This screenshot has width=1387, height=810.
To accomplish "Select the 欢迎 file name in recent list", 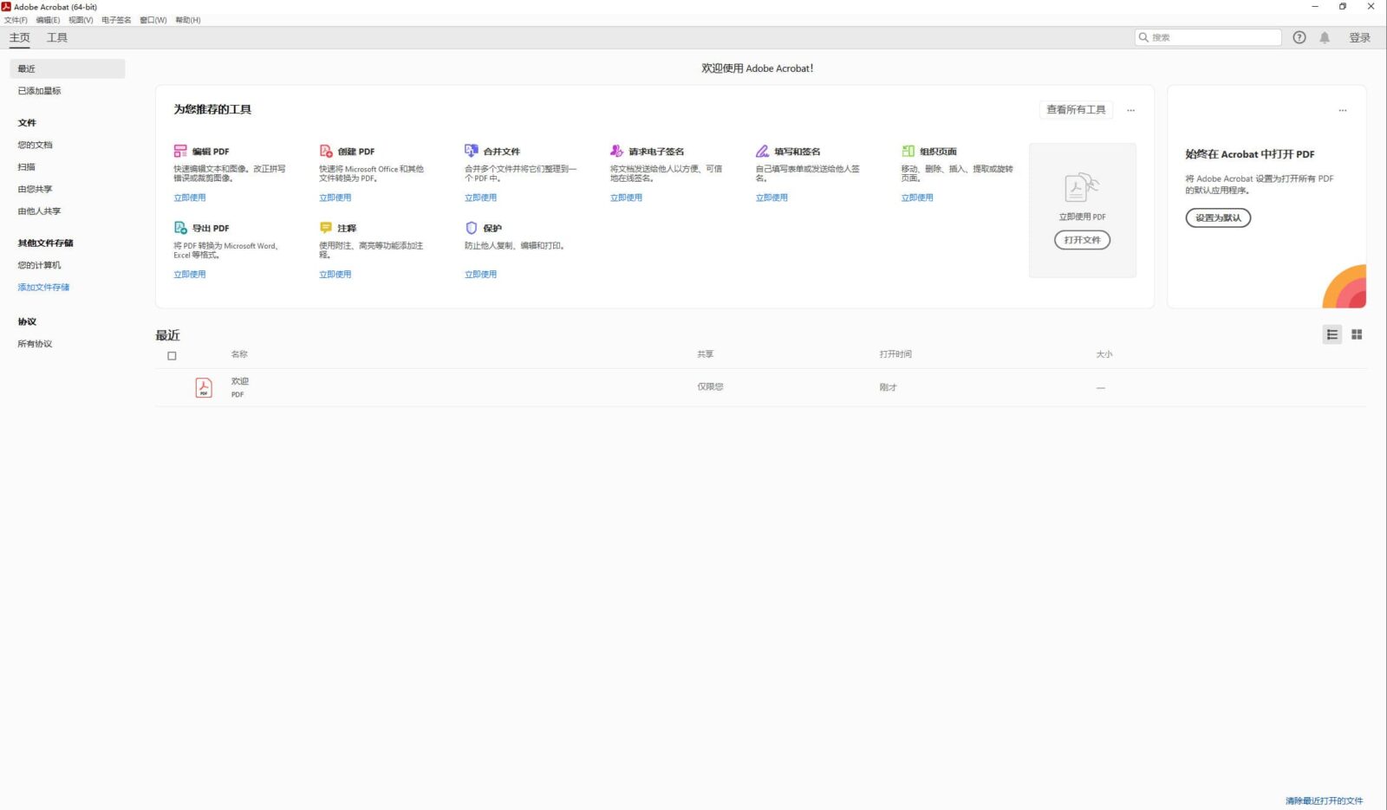I will 240,381.
